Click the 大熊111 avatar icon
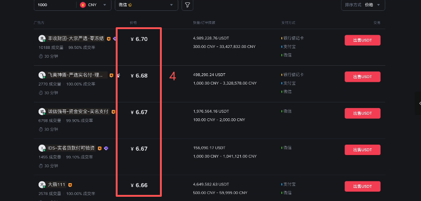This screenshot has width=421, height=201. click(42, 185)
